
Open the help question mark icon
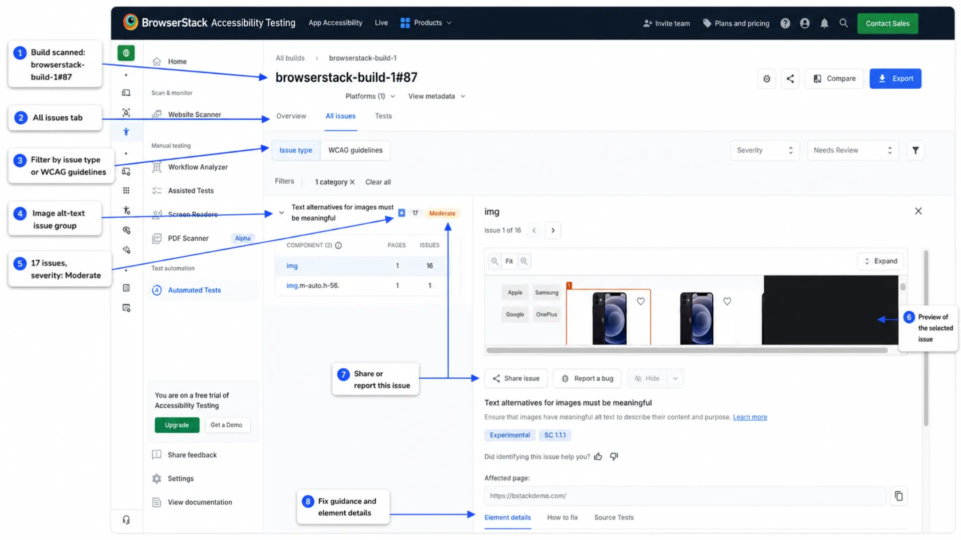pyautogui.click(x=785, y=23)
